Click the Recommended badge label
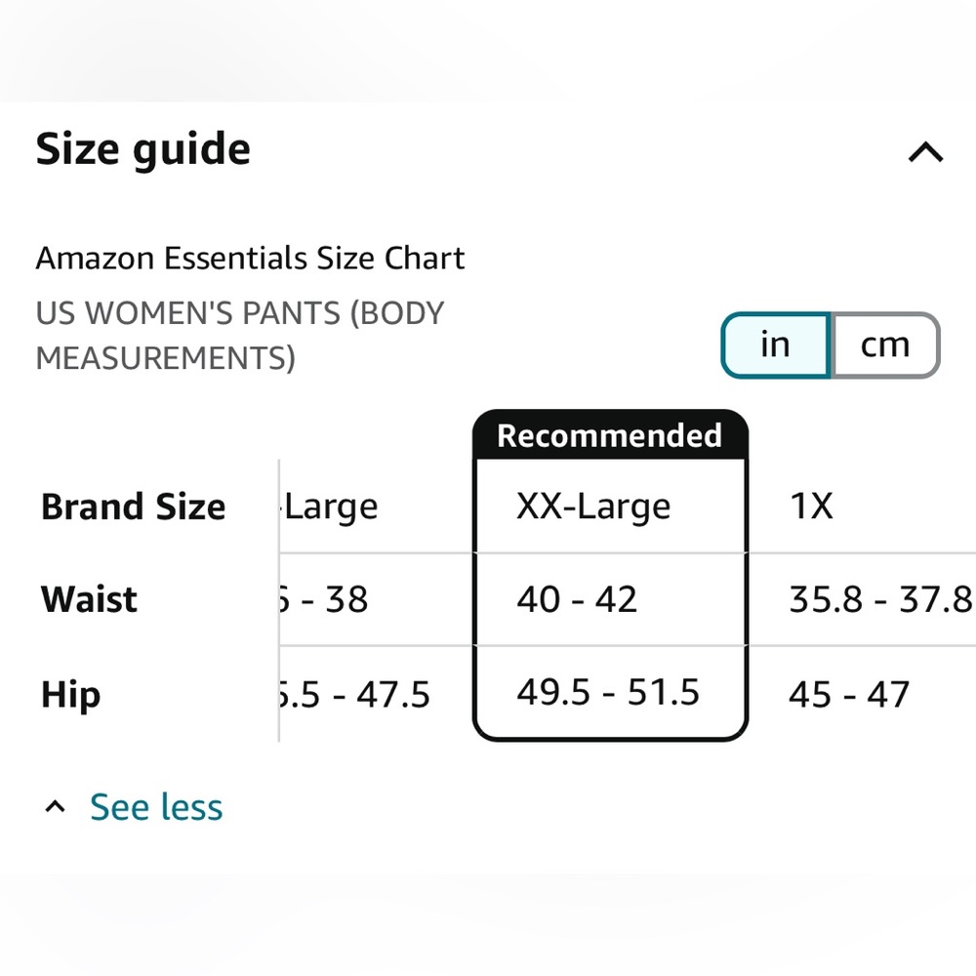The height and width of the screenshot is (976, 976). pos(610,435)
